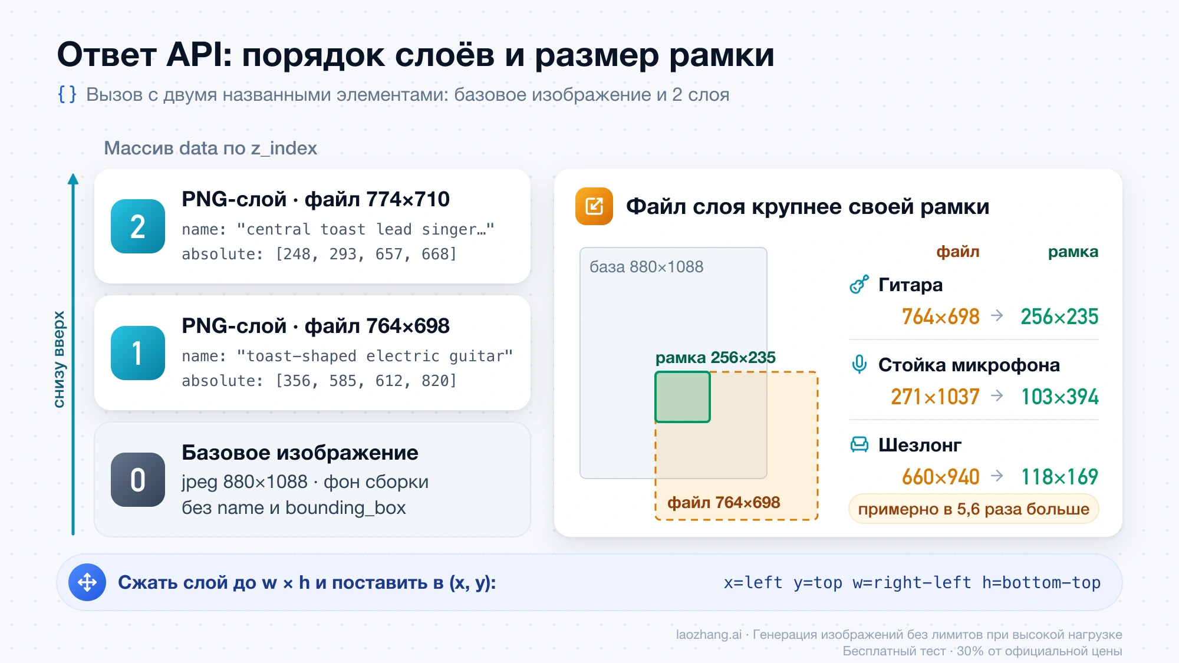
Task: Click absolute: [356, 585, 612, 820] text
Action: point(319,381)
